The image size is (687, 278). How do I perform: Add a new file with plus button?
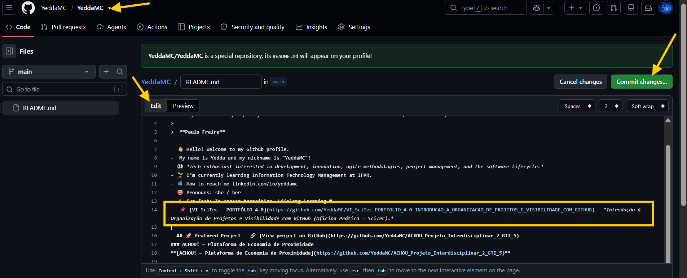(106, 72)
